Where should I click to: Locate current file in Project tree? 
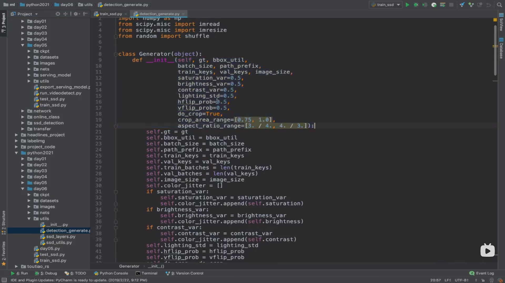[58, 14]
